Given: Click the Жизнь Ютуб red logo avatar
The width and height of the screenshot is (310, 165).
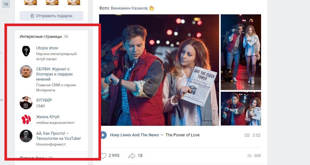Looking at the screenshot, I should click(26, 119).
